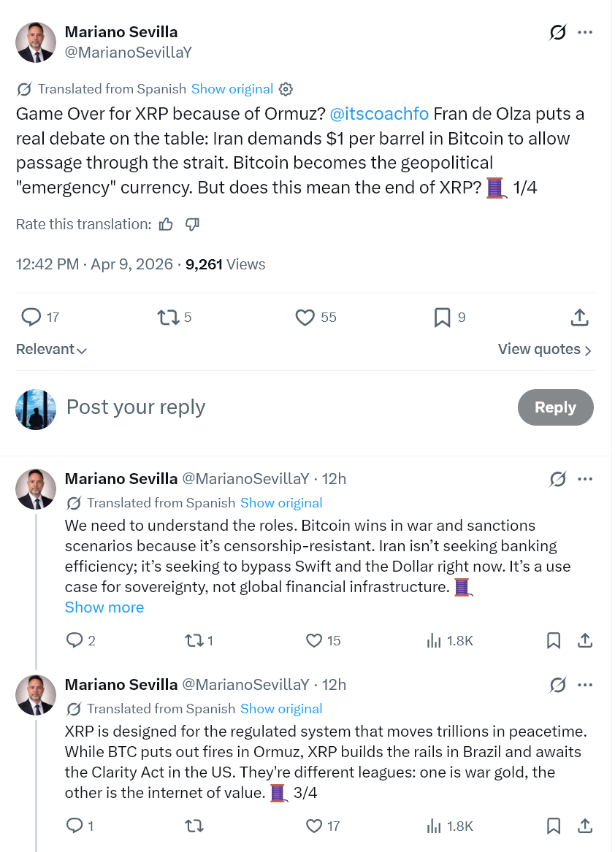Open Mariano Sevilla's avatar on main post
Image resolution: width=615 pixels, height=852 pixels.
click(x=36, y=42)
